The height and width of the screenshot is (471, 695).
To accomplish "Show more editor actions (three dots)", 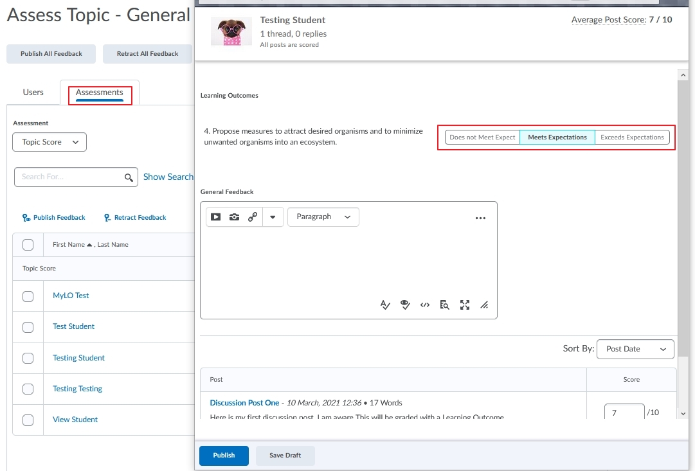I will [x=480, y=218].
